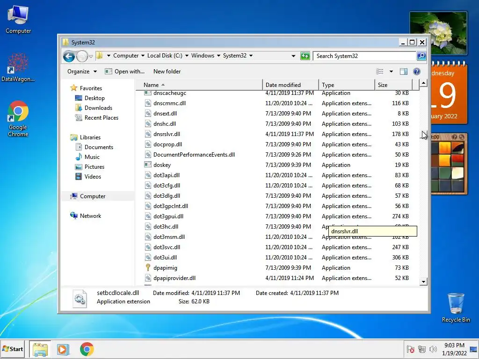Screen dimensions: 479x359
Task: Click the search magnifier icon
Action: tap(421, 56)
